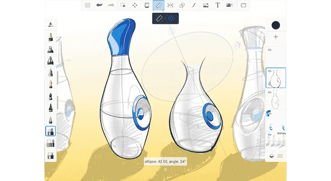Add a new layer with plus icon
The width and height of the screenshot is (331, 181).
coord(276,37)
